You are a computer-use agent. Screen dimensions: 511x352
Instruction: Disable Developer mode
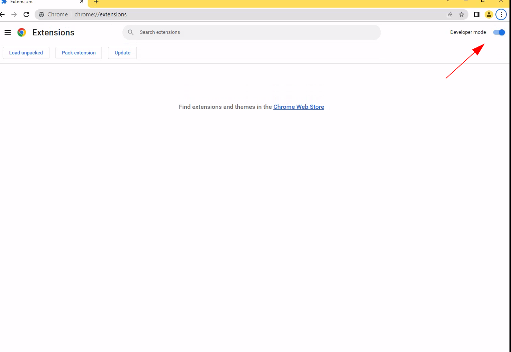[498, 32]
